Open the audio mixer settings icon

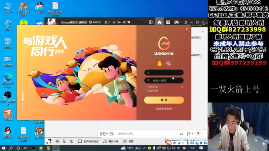click(72, 141)
